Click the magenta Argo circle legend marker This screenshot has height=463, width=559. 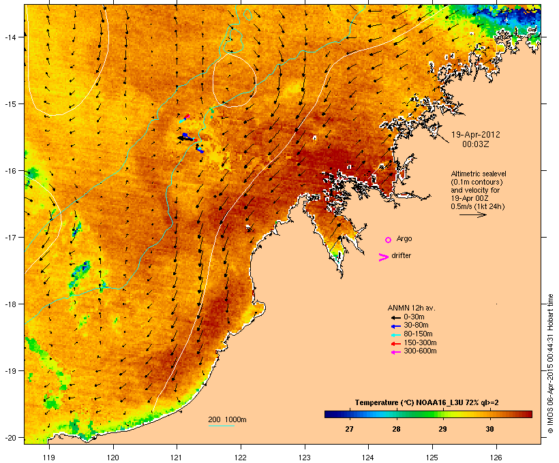pos(389,240)
